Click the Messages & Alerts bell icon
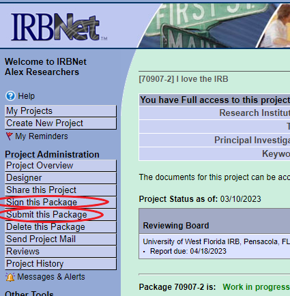This screenshot has width=290, height=296. click(x=10, y=277)
